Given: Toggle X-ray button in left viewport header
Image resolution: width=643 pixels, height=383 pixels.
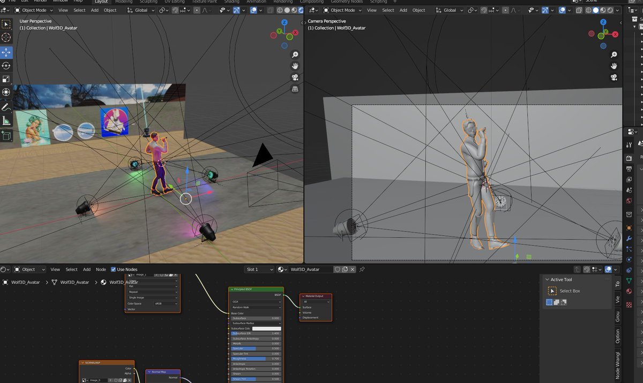Looking at the screenshot, I should [270, 10].
